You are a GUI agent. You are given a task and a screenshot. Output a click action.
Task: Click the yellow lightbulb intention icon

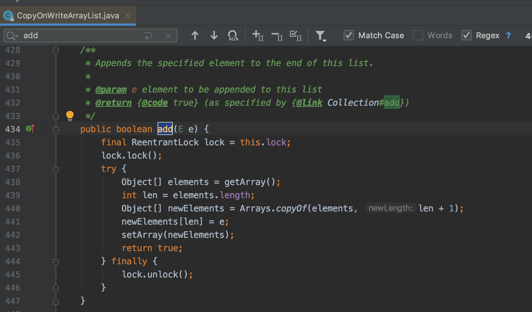click(x=70, y=116)
